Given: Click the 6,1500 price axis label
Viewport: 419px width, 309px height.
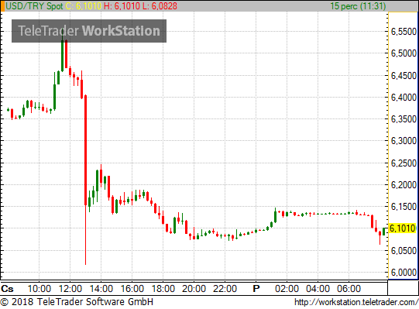Looking at the screenshot, I should pyautogui.click(x=404, y=207).
